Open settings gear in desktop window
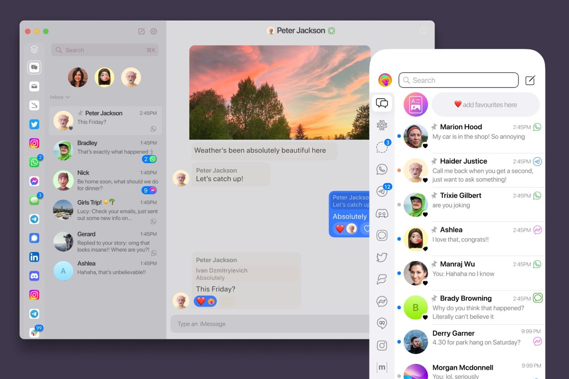Viewport: 569px width, 379px height. [x=154, y=31]
